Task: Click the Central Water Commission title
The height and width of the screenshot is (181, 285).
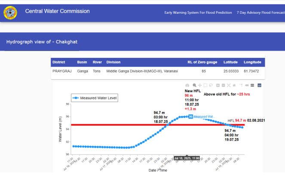Action: pos(58,11)
